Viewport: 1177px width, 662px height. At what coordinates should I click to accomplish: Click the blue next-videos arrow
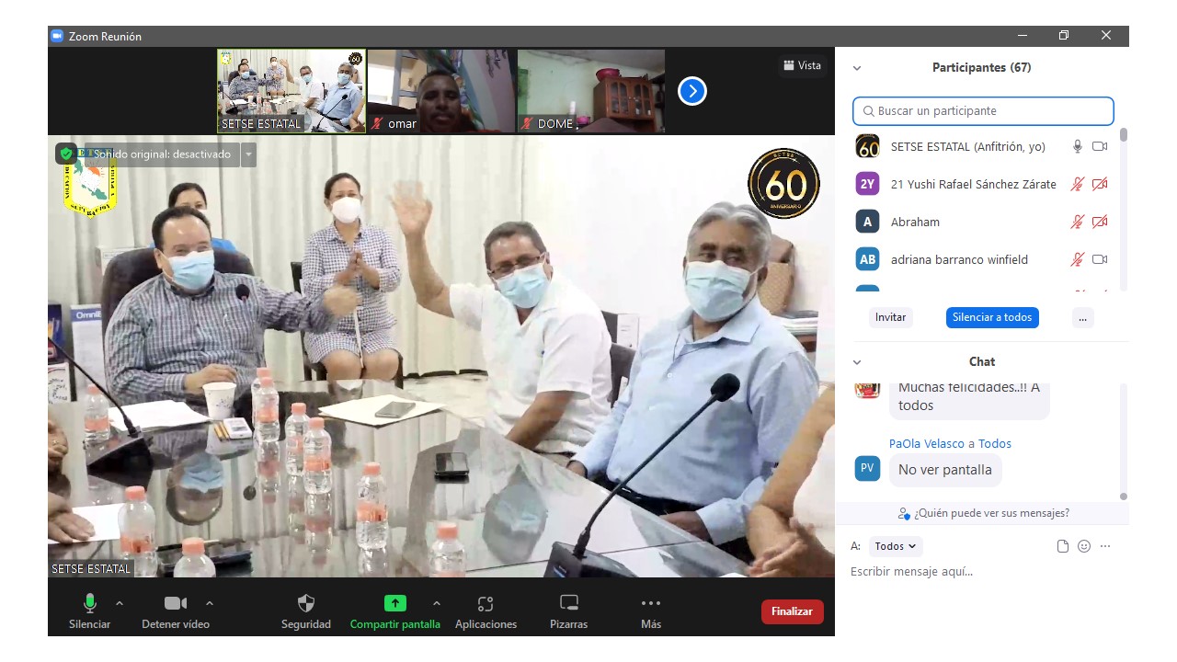tap(691, 91)
